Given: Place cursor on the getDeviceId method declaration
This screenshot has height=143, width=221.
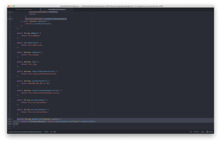Looking at the screenshot, I should coord(37,119).
